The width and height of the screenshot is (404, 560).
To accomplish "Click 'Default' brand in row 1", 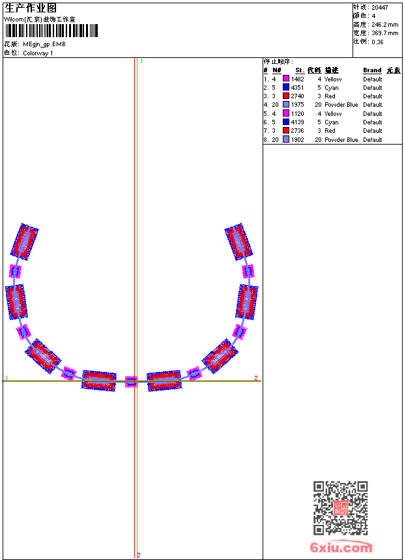I will tap(373, 79).
